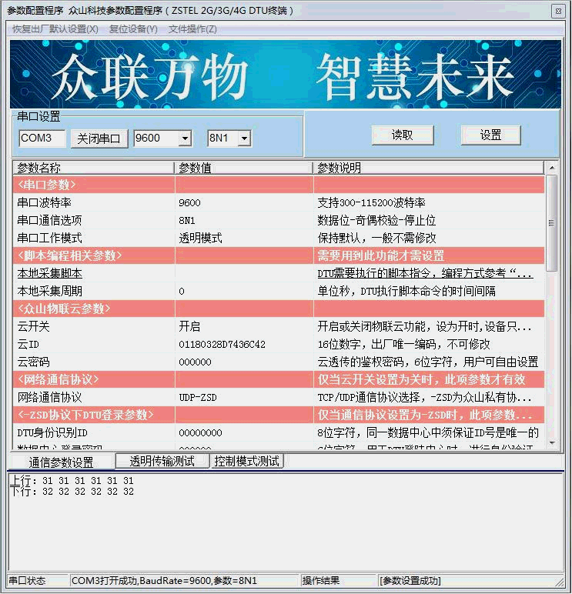This screenshot has width=572, height=594.
Task: Open 文件操作(Z) menu
Action: pos(192,29)
